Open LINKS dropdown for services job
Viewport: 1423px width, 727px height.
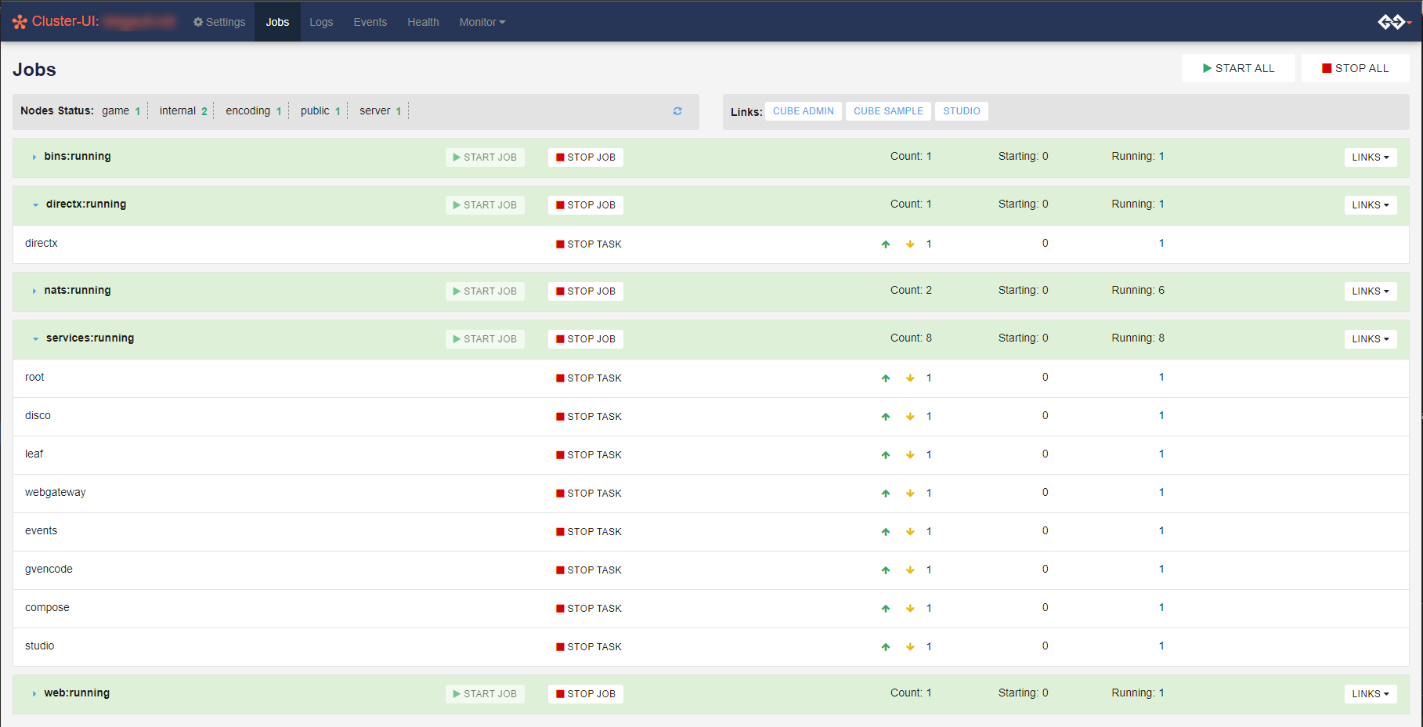(x=1371, y=339)
